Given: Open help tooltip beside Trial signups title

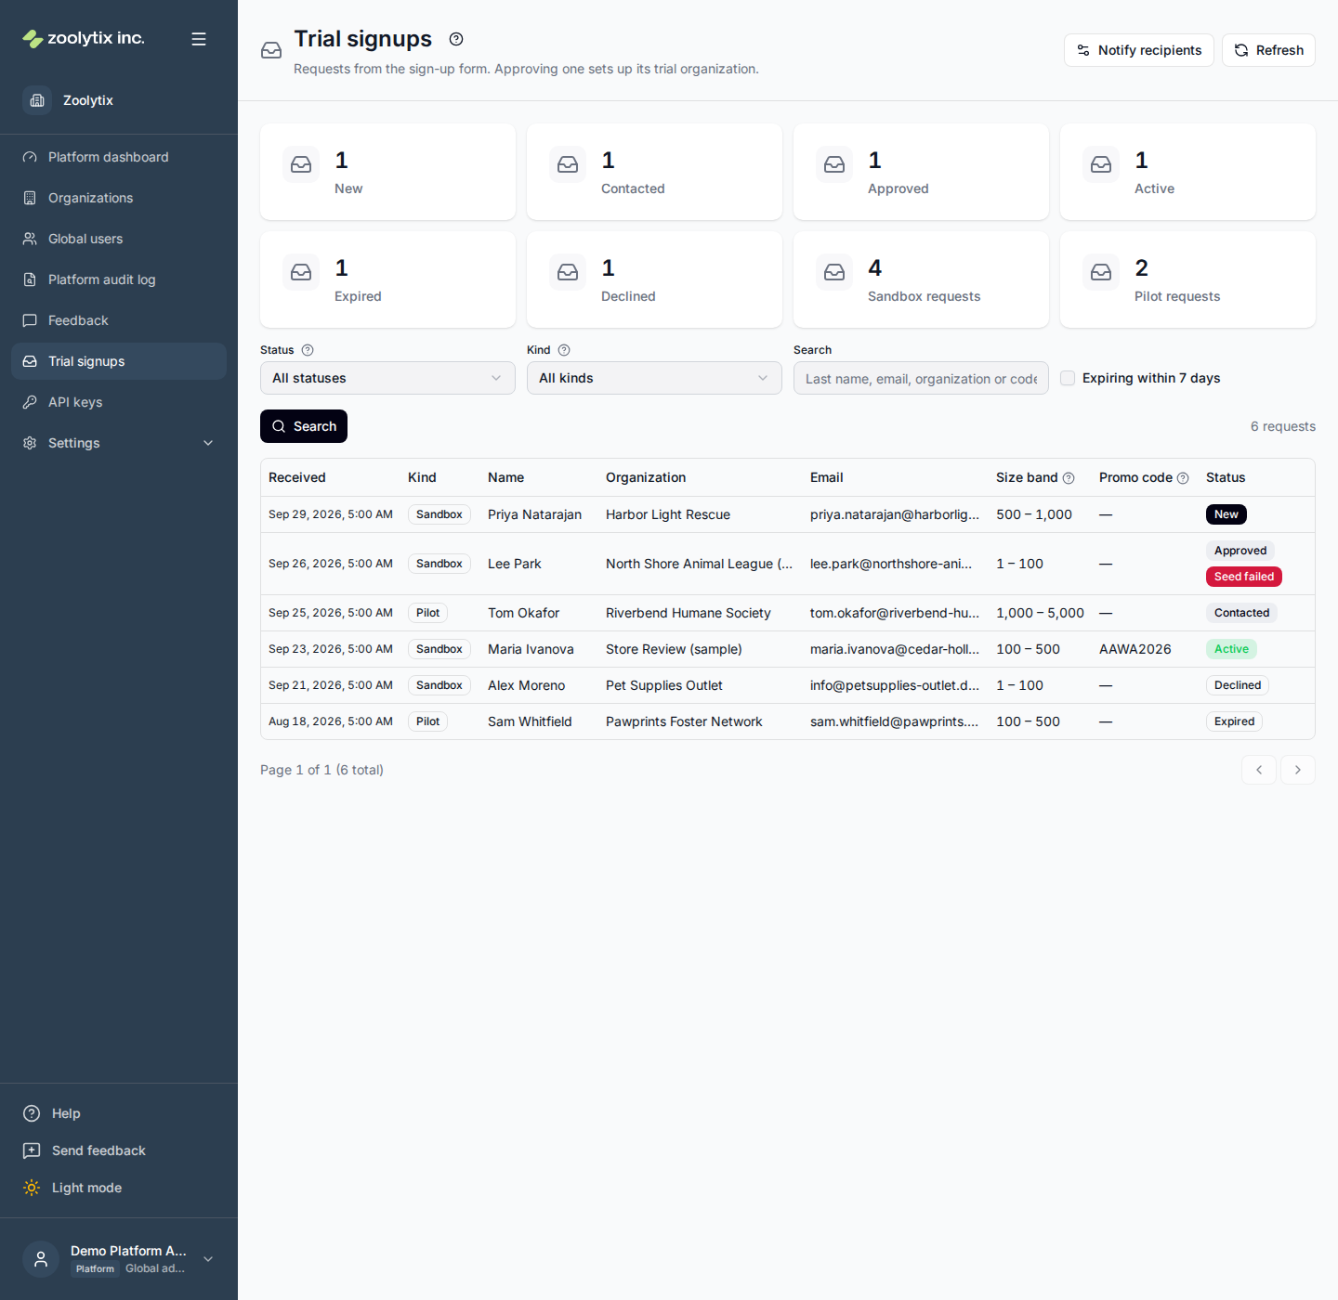Looking at the screenshot, I should [456, 39].
